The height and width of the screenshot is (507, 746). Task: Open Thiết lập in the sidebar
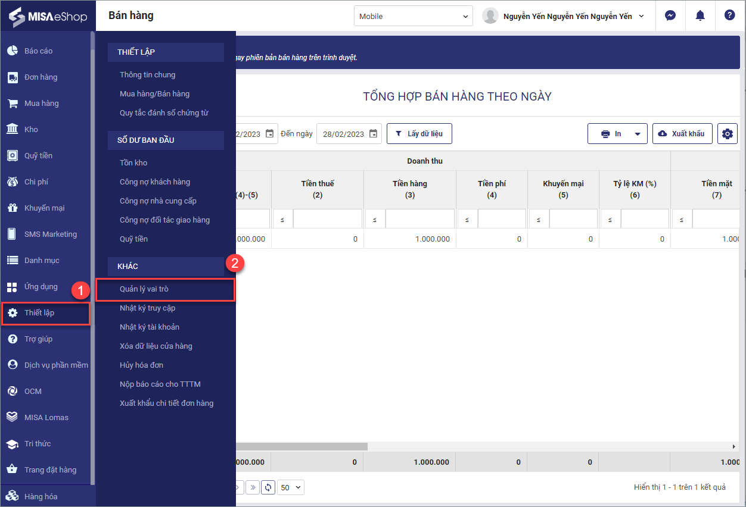click(39, 313)
